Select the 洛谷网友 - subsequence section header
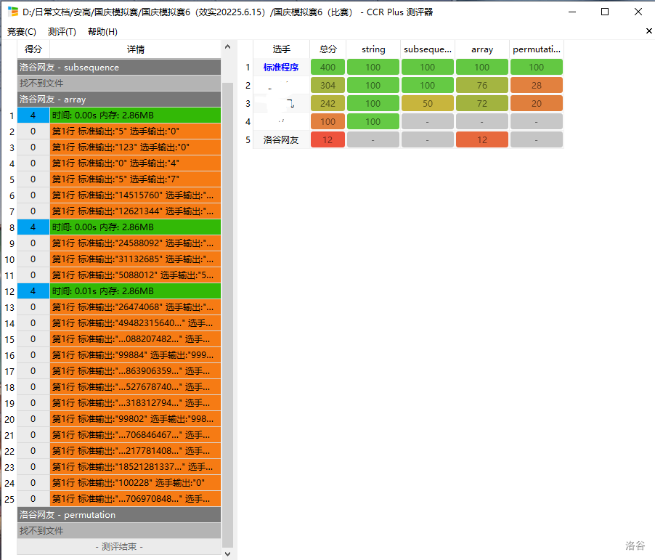 119,68
